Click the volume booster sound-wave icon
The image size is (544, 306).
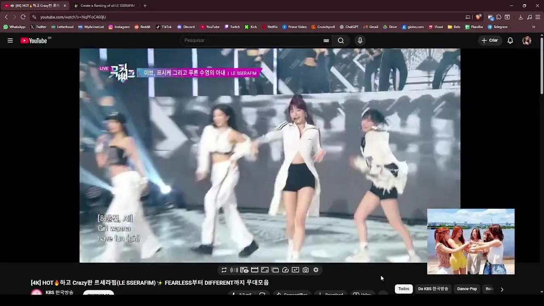234,270
